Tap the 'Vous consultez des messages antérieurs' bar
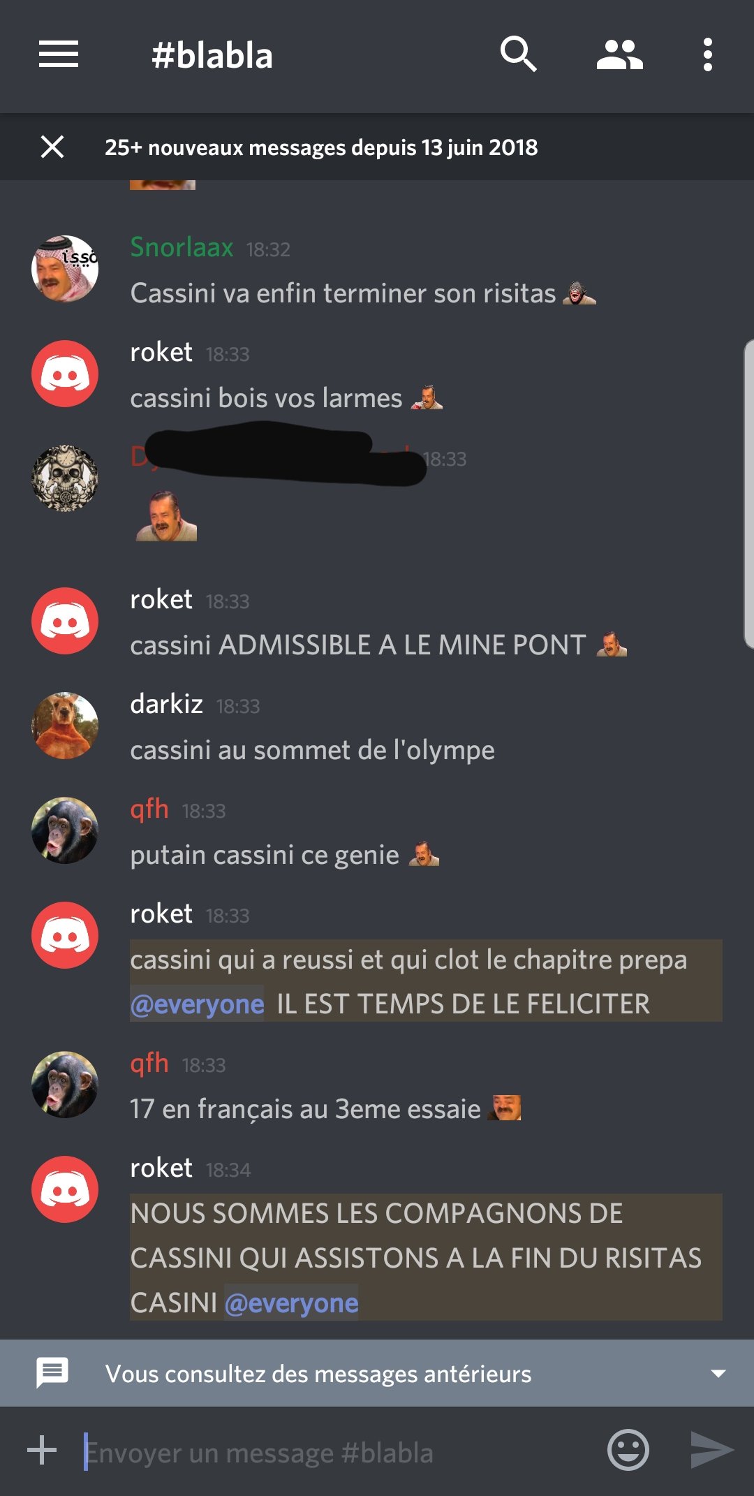Screen dimensions: 754x1496 pyautogui.click(x=377, y=1373)
